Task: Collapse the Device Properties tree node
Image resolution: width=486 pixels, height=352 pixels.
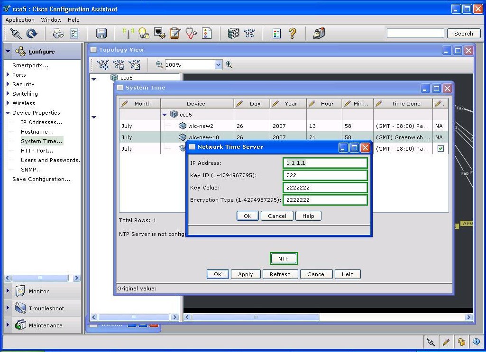Action: [x=8, y=113]
